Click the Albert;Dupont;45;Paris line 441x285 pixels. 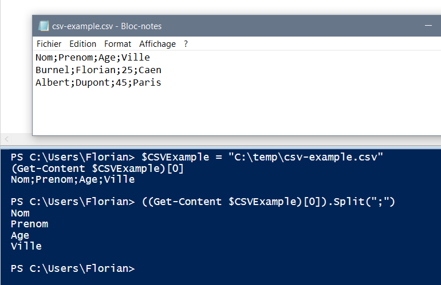pyautogui.click(x=98, y=83)
